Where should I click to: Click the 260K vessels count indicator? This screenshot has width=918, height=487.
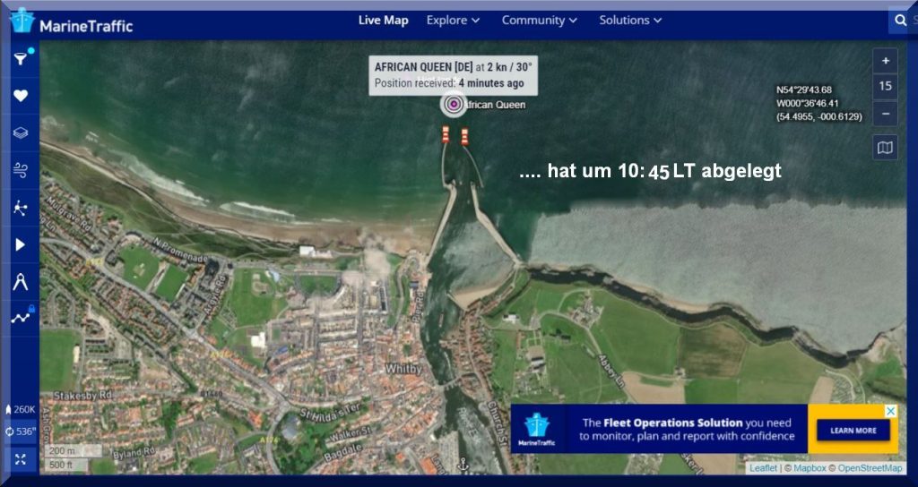tap(21, 409)
